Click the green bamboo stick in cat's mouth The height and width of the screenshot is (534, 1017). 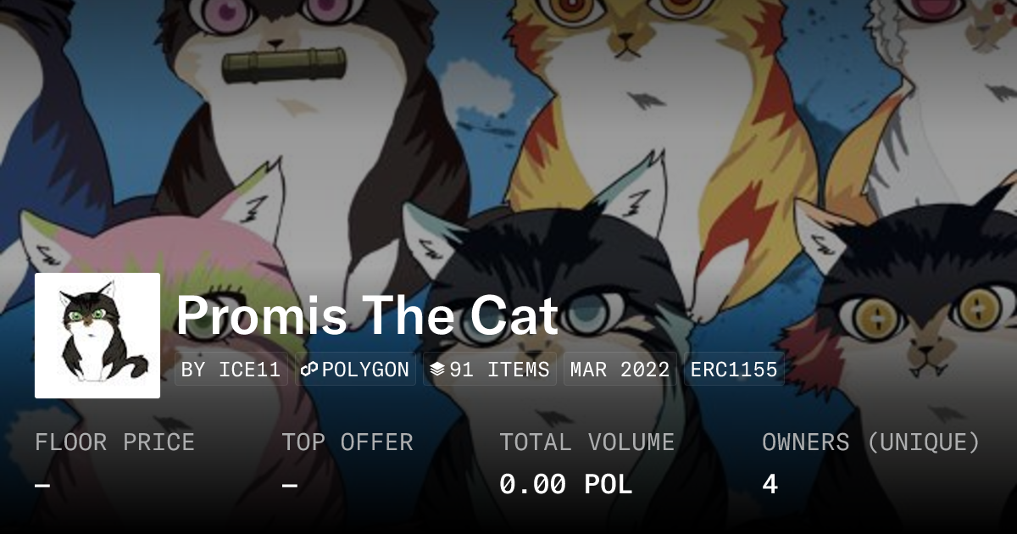(284, 66)
